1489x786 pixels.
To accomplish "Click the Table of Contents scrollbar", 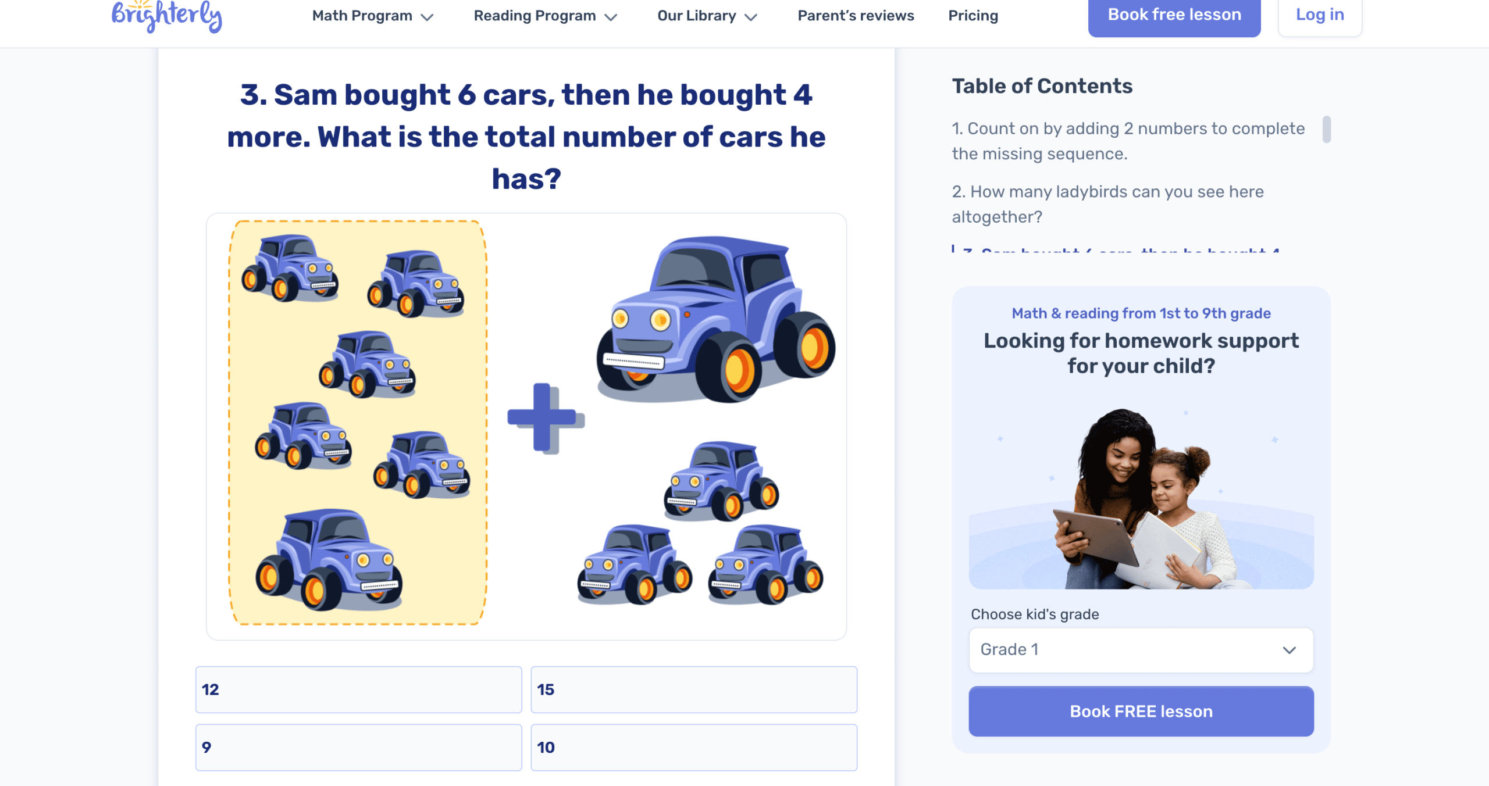I will pyautogui.click(x=1326, y=129).
